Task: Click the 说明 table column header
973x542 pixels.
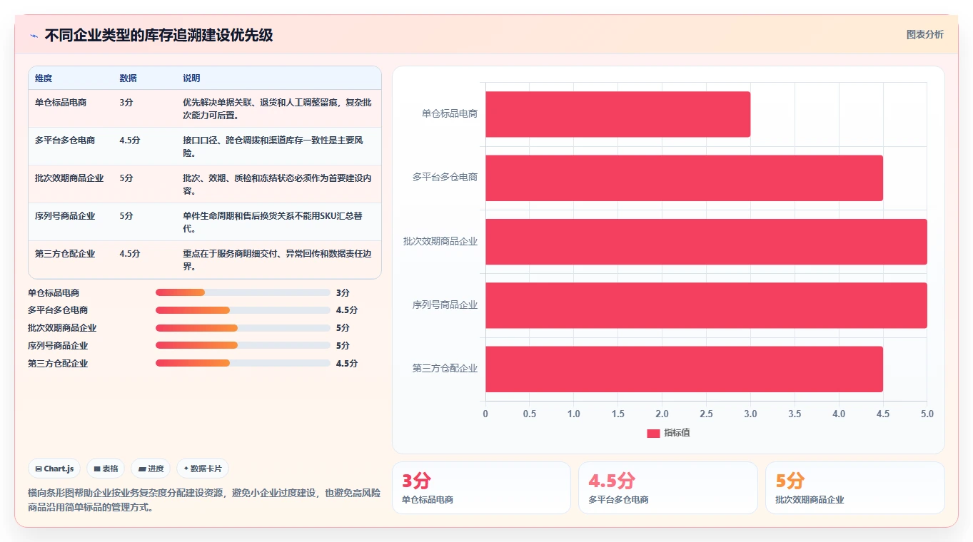Action: tap(191, 78)
